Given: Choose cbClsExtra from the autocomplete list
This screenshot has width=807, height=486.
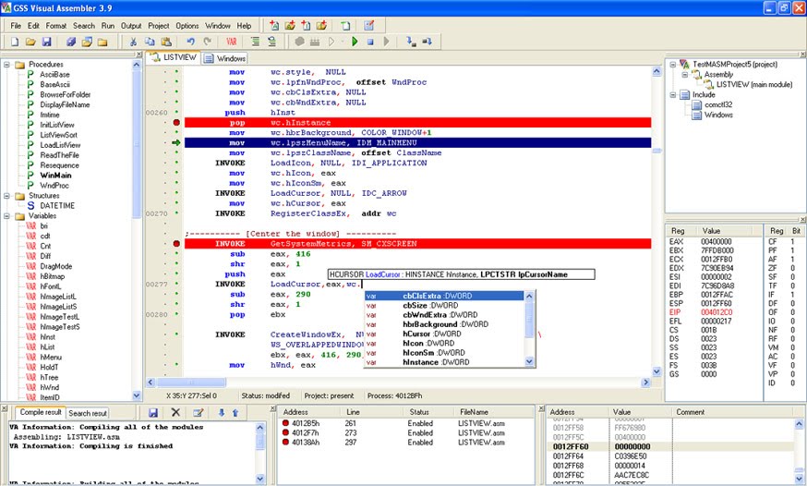Looking at the screenshot, I should click(445, 296).
